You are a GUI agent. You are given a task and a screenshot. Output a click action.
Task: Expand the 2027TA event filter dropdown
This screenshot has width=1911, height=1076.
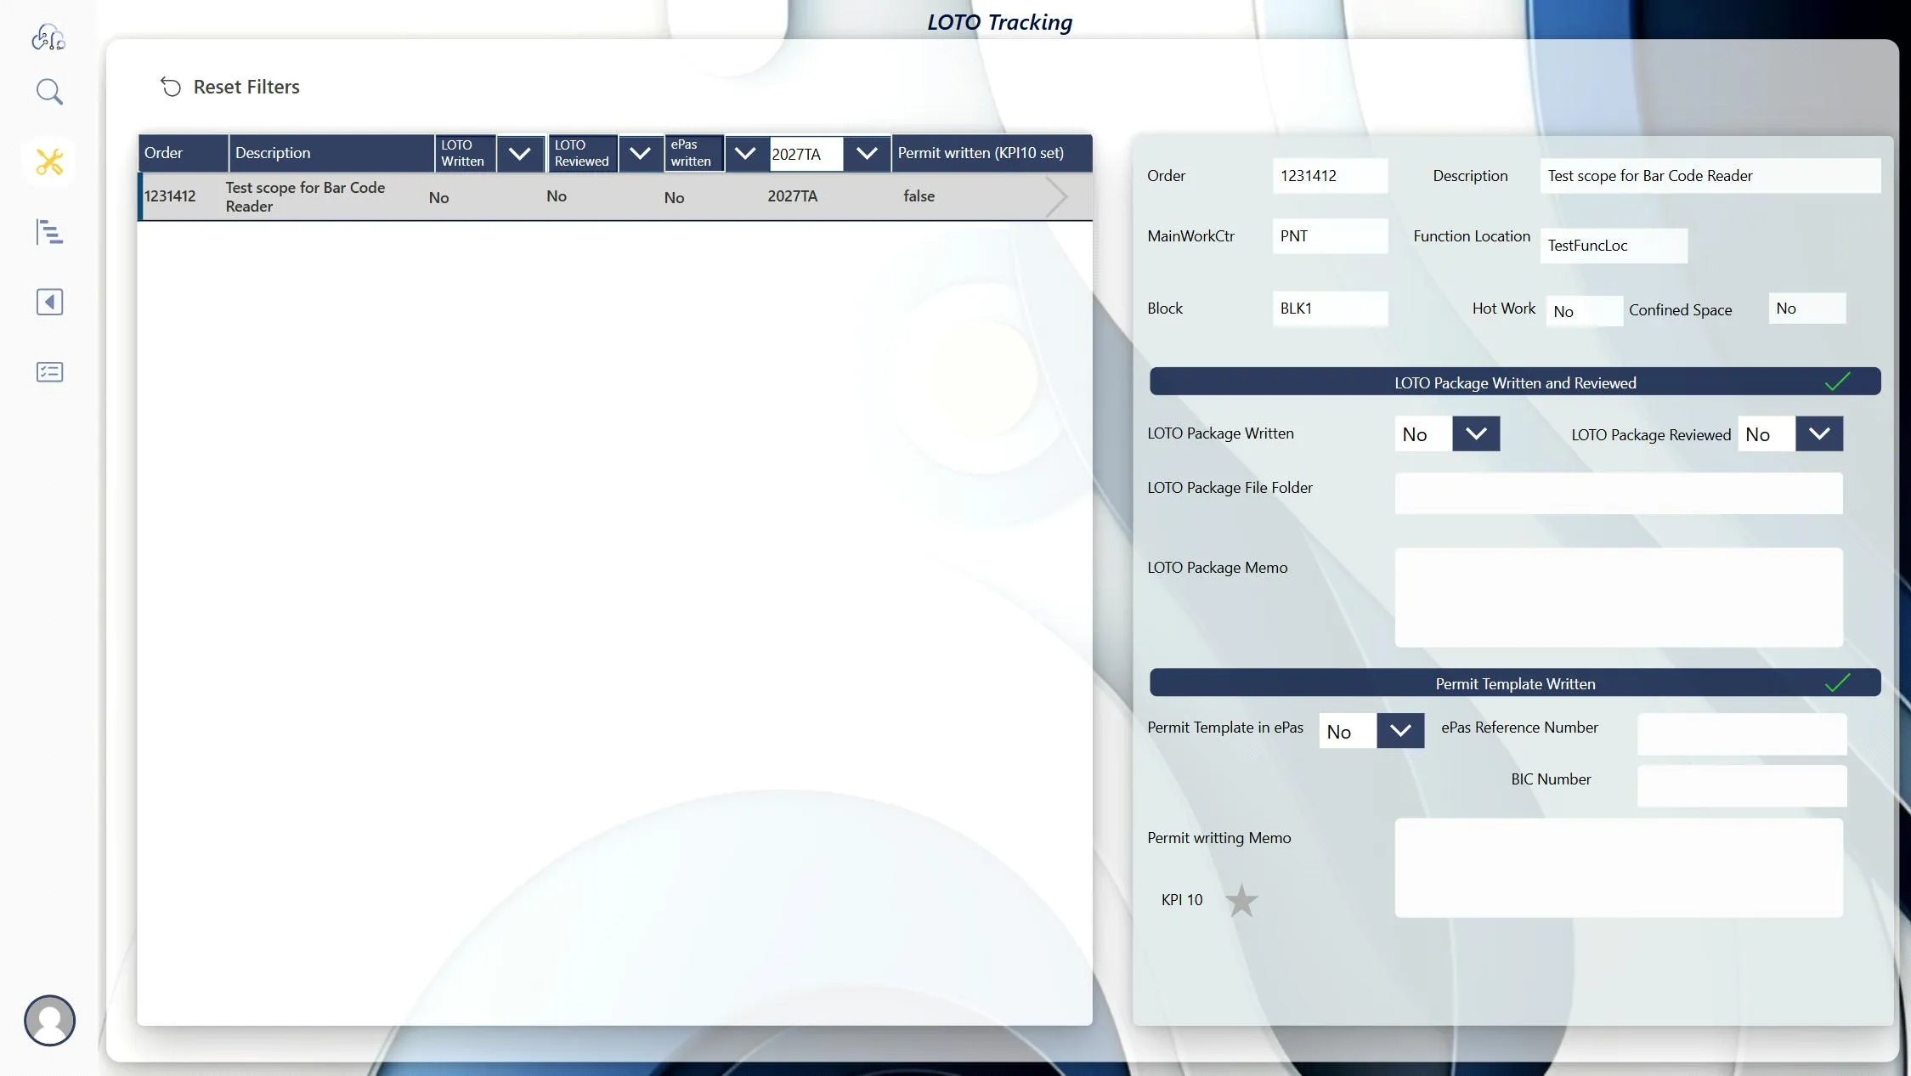point(867,154)
